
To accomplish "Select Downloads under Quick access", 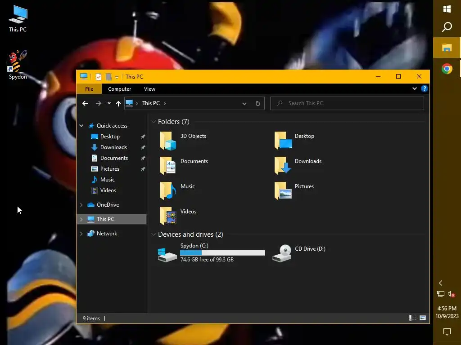I will coord(113,147).
